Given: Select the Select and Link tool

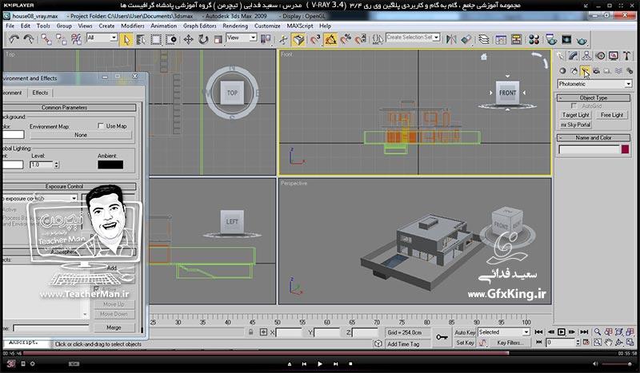Looking at the screenshot, I should click(46, 39).
